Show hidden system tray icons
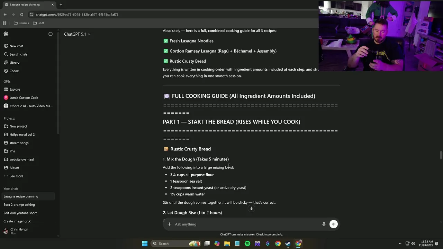This screenshot has width=443, height=249. pyautogui.click(x=400, y=243)
